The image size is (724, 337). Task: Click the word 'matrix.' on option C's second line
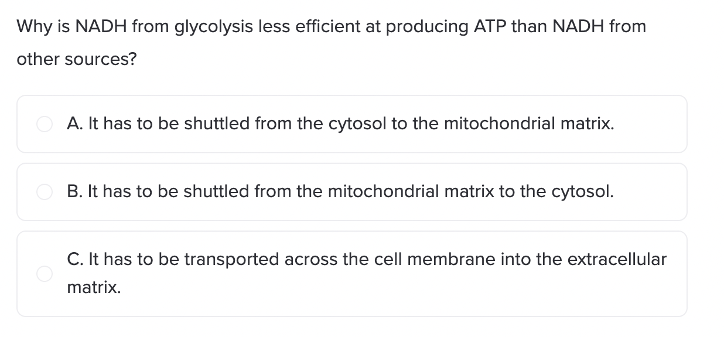tap(94, 287)
